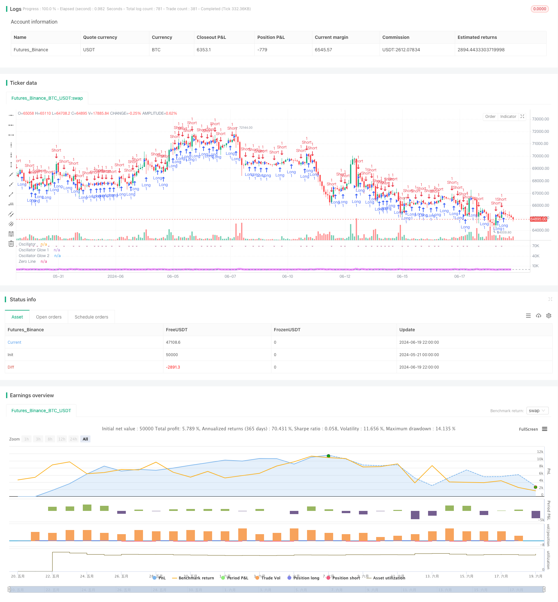Select the two-point vertical ray drawing tool

[11, 155]
